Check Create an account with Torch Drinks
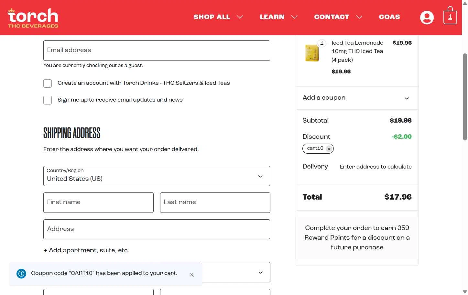 [x=48, y=83]
